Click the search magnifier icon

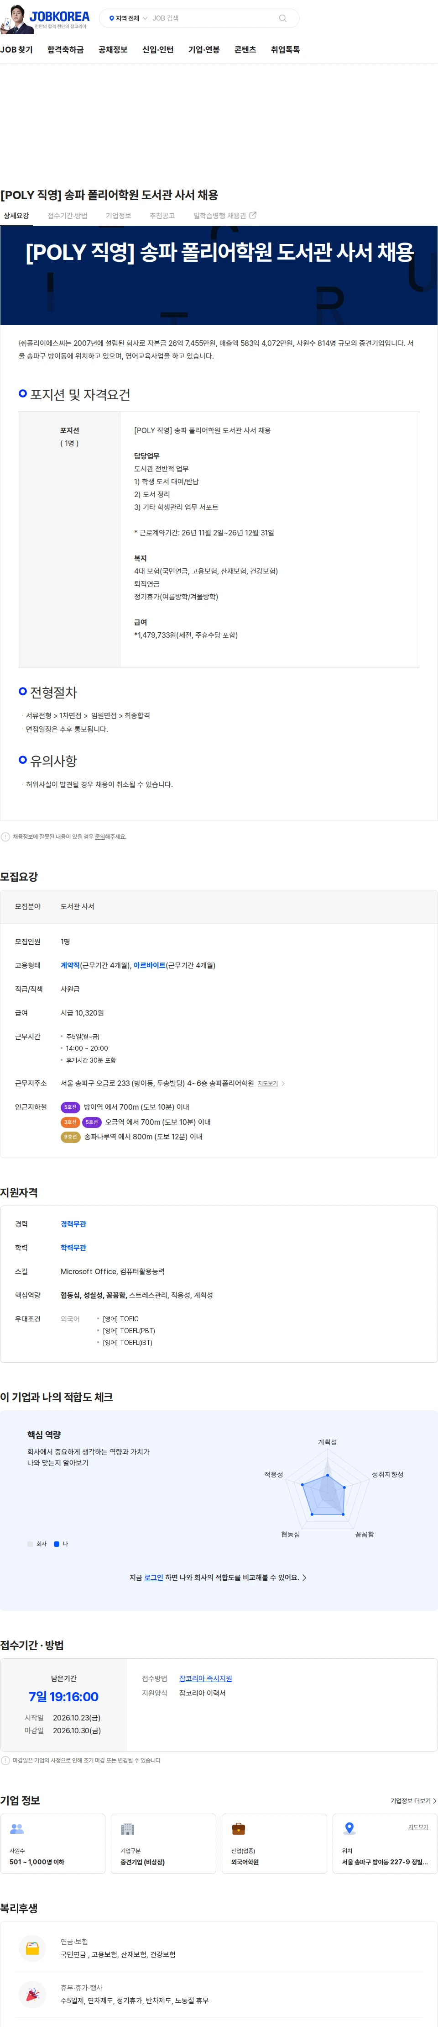[x=282, y=18]
